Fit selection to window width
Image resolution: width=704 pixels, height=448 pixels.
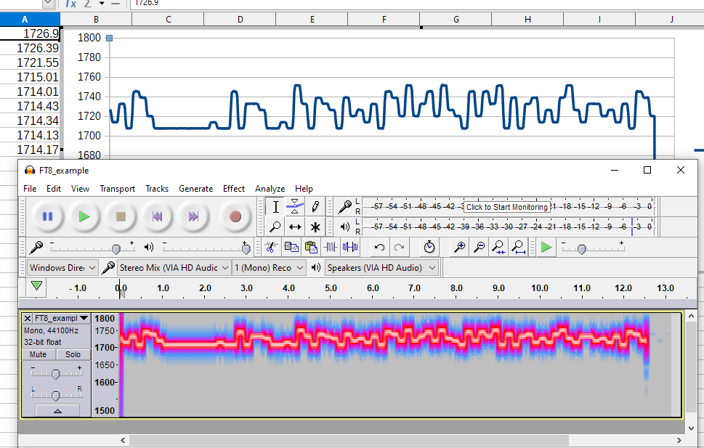click(499, 247)
